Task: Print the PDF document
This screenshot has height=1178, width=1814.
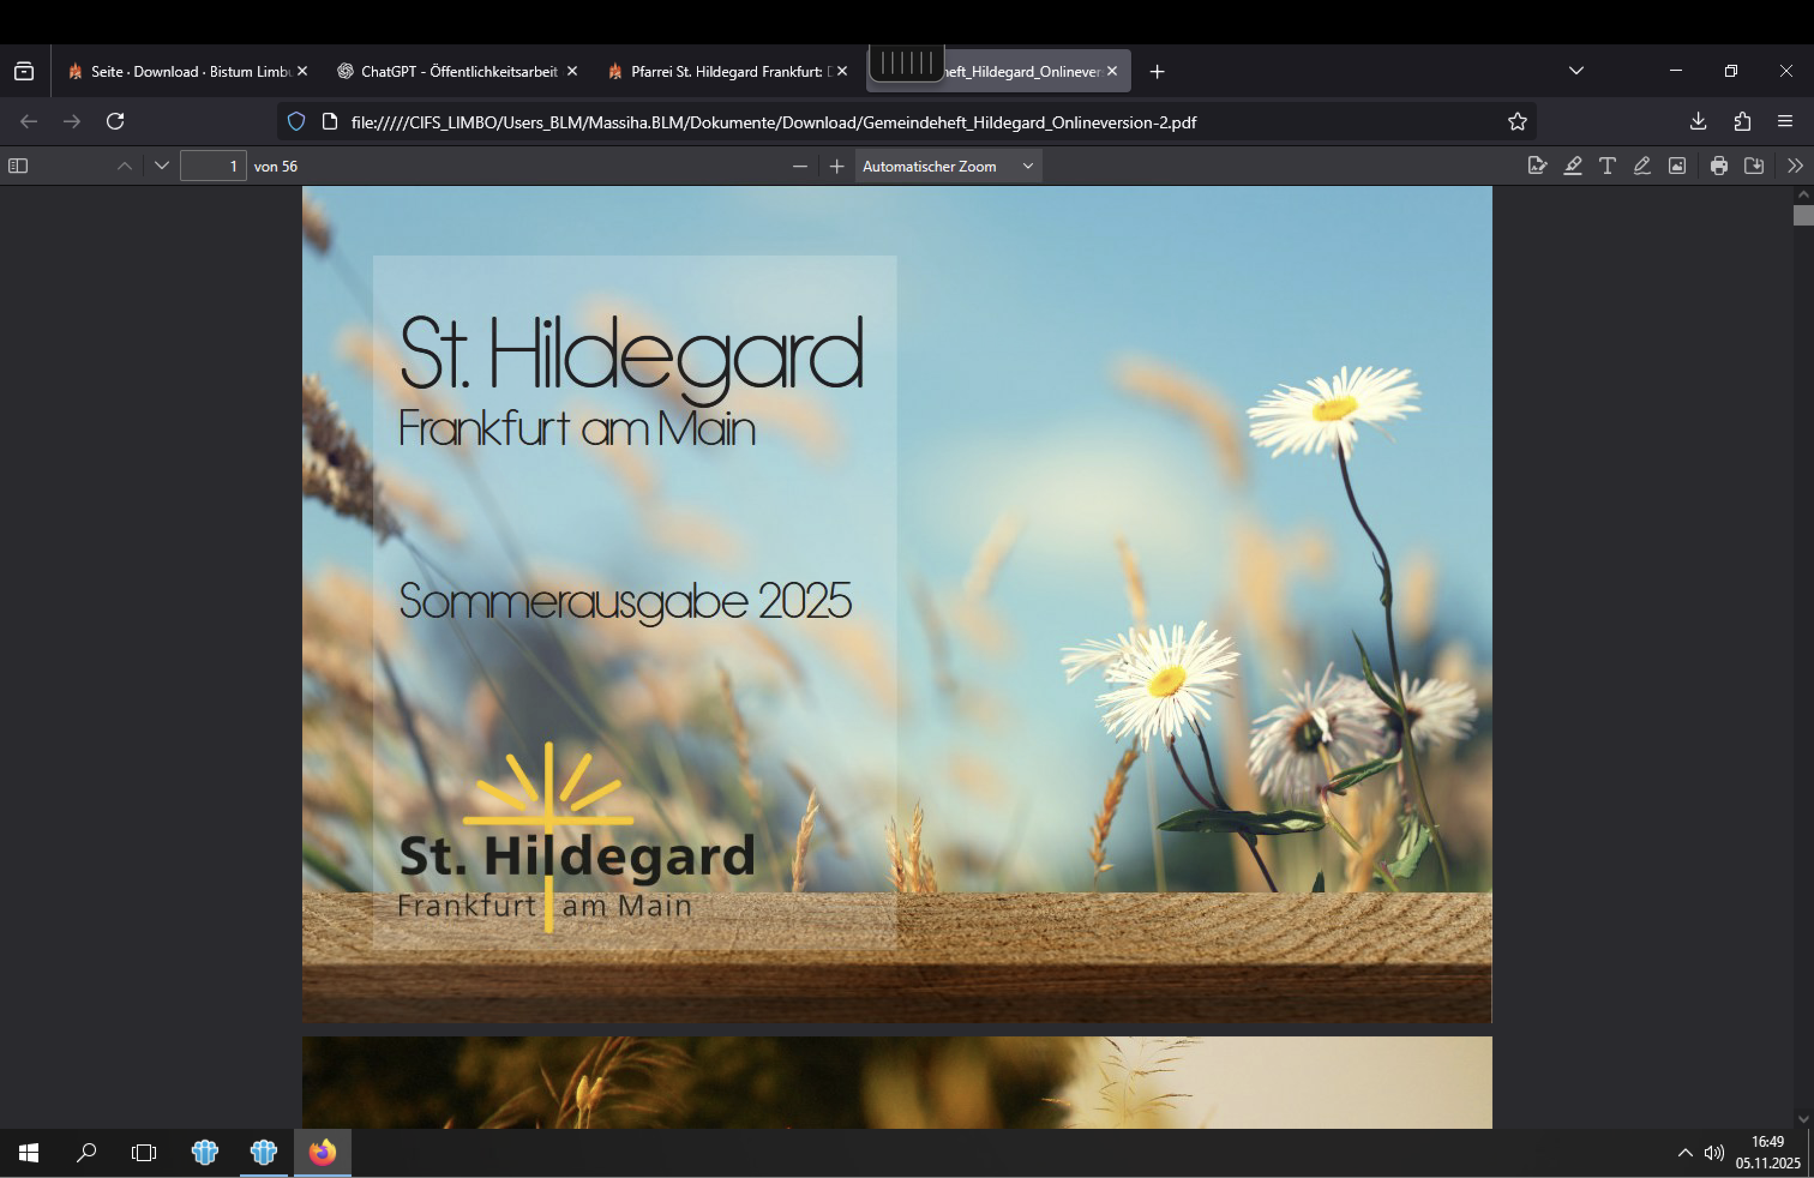Action: (1719, 166)
